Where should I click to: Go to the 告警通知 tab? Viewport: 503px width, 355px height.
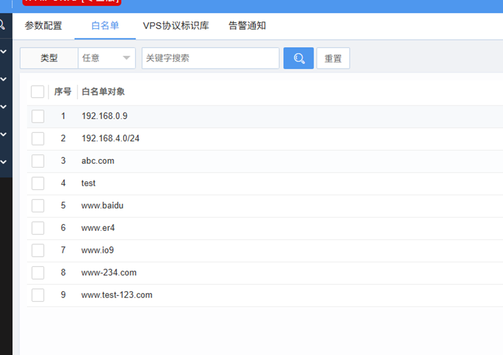click(x=247, y=26)
